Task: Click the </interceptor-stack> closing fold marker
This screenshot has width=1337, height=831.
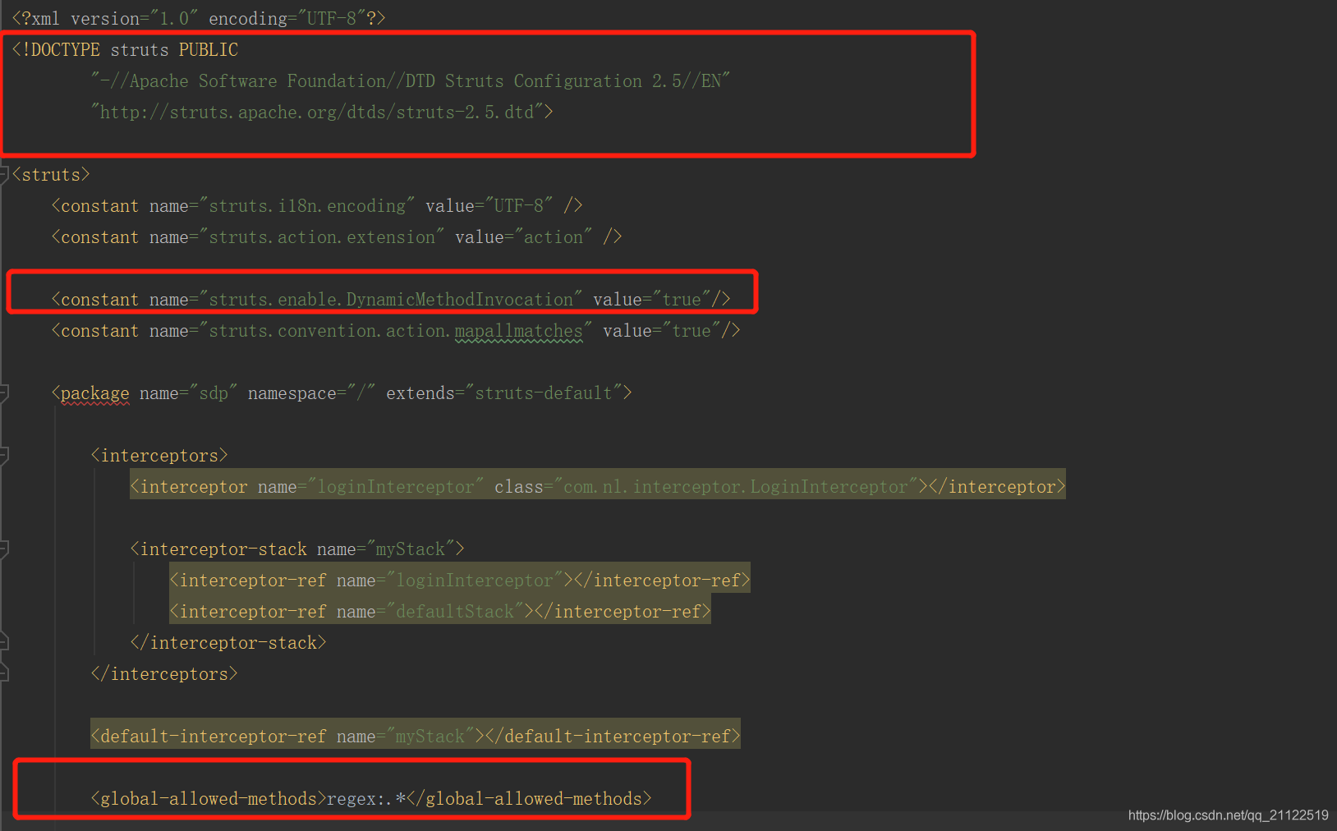Action: click(3, 642)
